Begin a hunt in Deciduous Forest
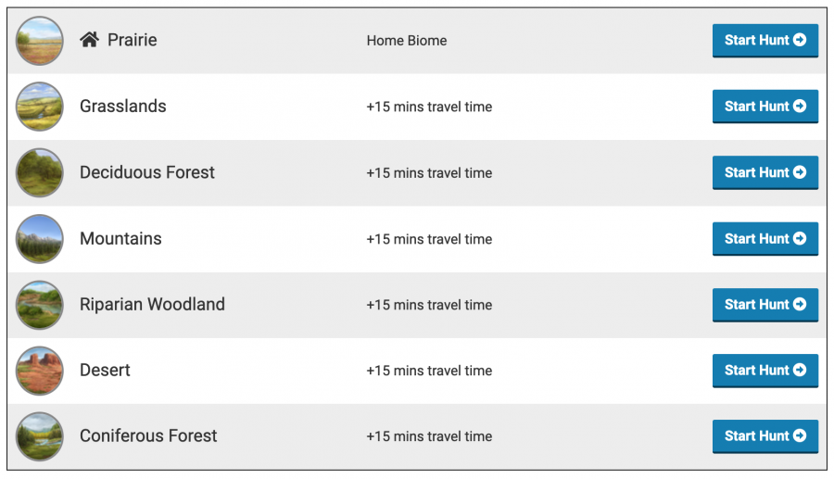 (x=764, y=172)
